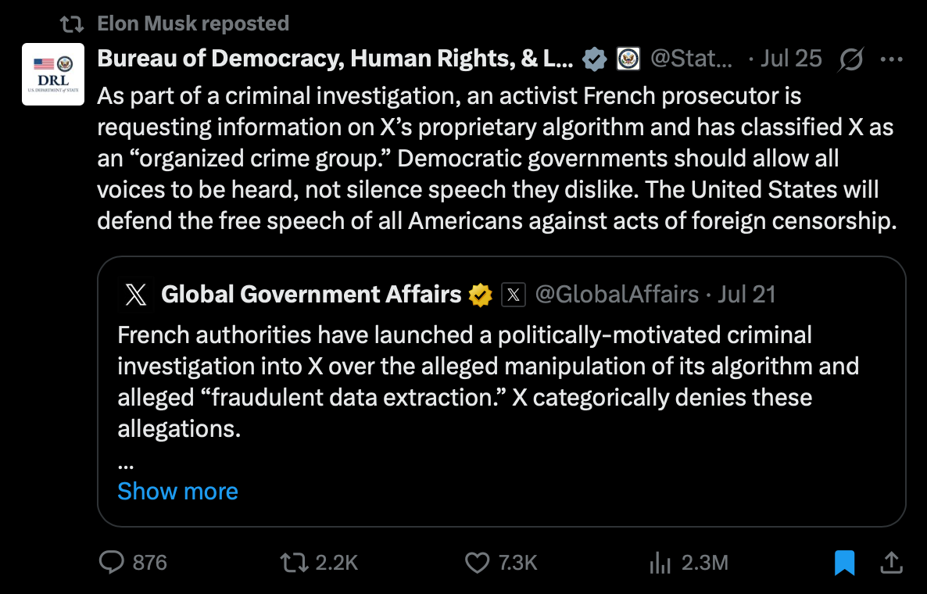
Task: Open view analytics bar chart icon
Action: click(660, 562)
